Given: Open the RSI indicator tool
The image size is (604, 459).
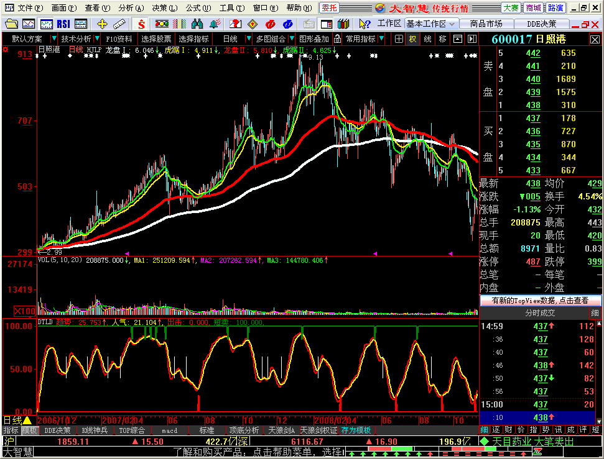Looking at the screenshot, I should click(63, 24).
